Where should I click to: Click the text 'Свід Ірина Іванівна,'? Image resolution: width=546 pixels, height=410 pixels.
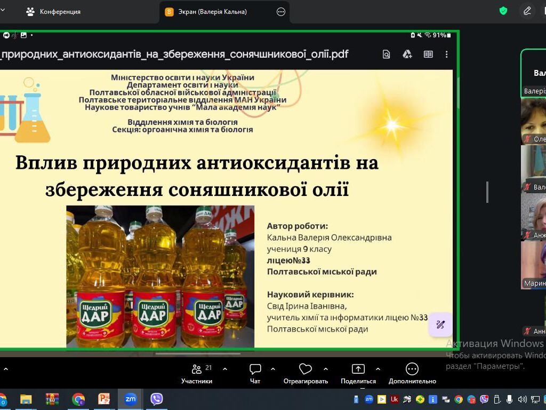pos(307,306)
